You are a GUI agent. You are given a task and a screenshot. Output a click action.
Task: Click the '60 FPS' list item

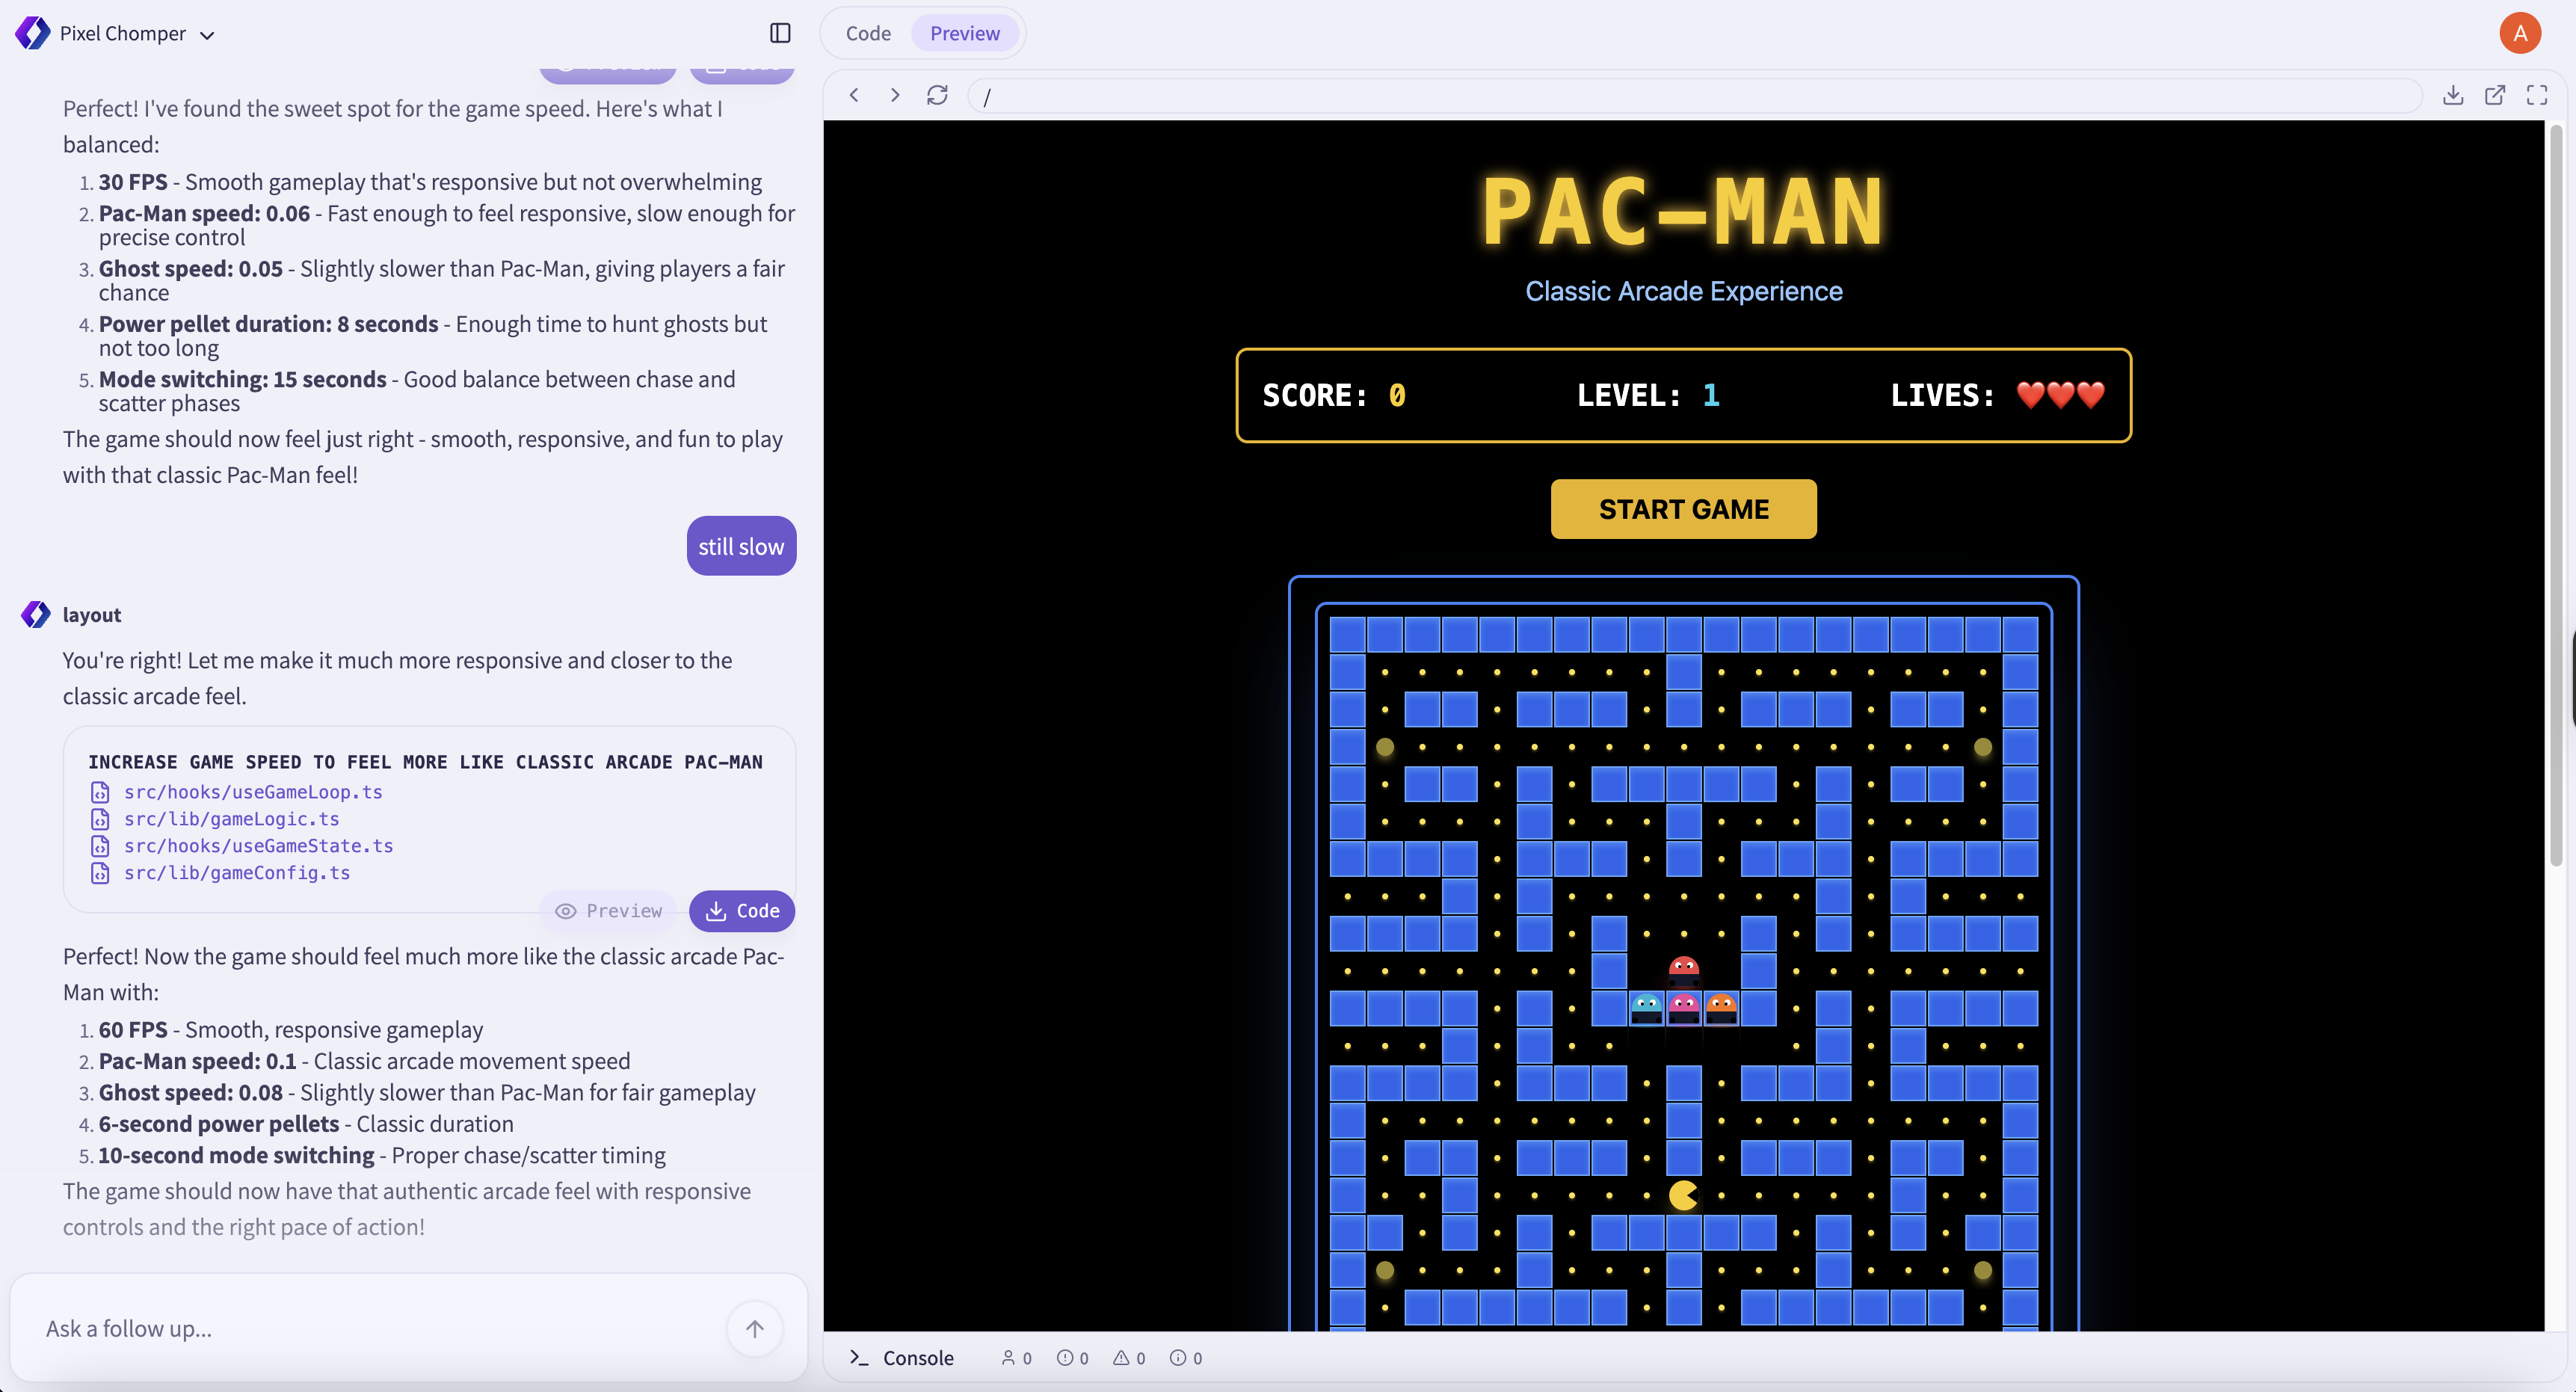(290, 1029)
